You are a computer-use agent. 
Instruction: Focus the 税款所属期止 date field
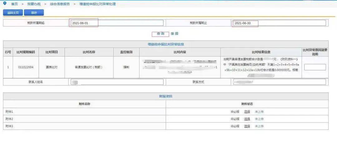tap(279, 23)
